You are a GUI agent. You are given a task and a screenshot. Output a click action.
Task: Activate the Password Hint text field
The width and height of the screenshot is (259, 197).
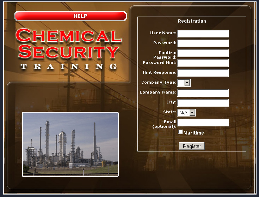pyautogui.click(x=203, y=63)
